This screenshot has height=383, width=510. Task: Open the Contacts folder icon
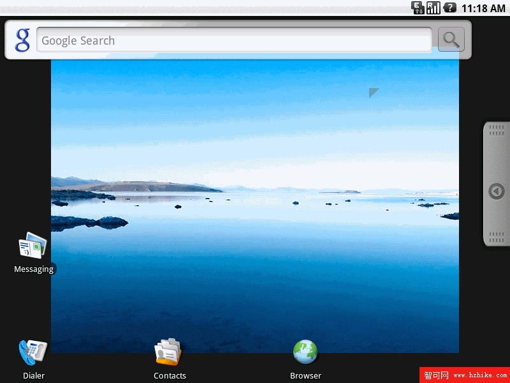click(168, 352)
